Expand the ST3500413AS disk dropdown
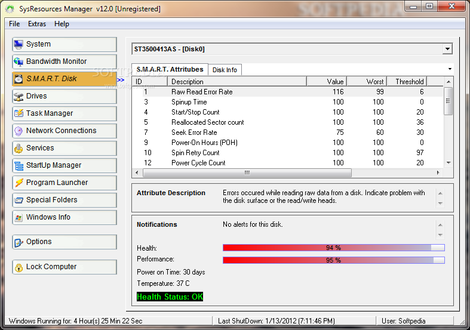 coord(447,49)
